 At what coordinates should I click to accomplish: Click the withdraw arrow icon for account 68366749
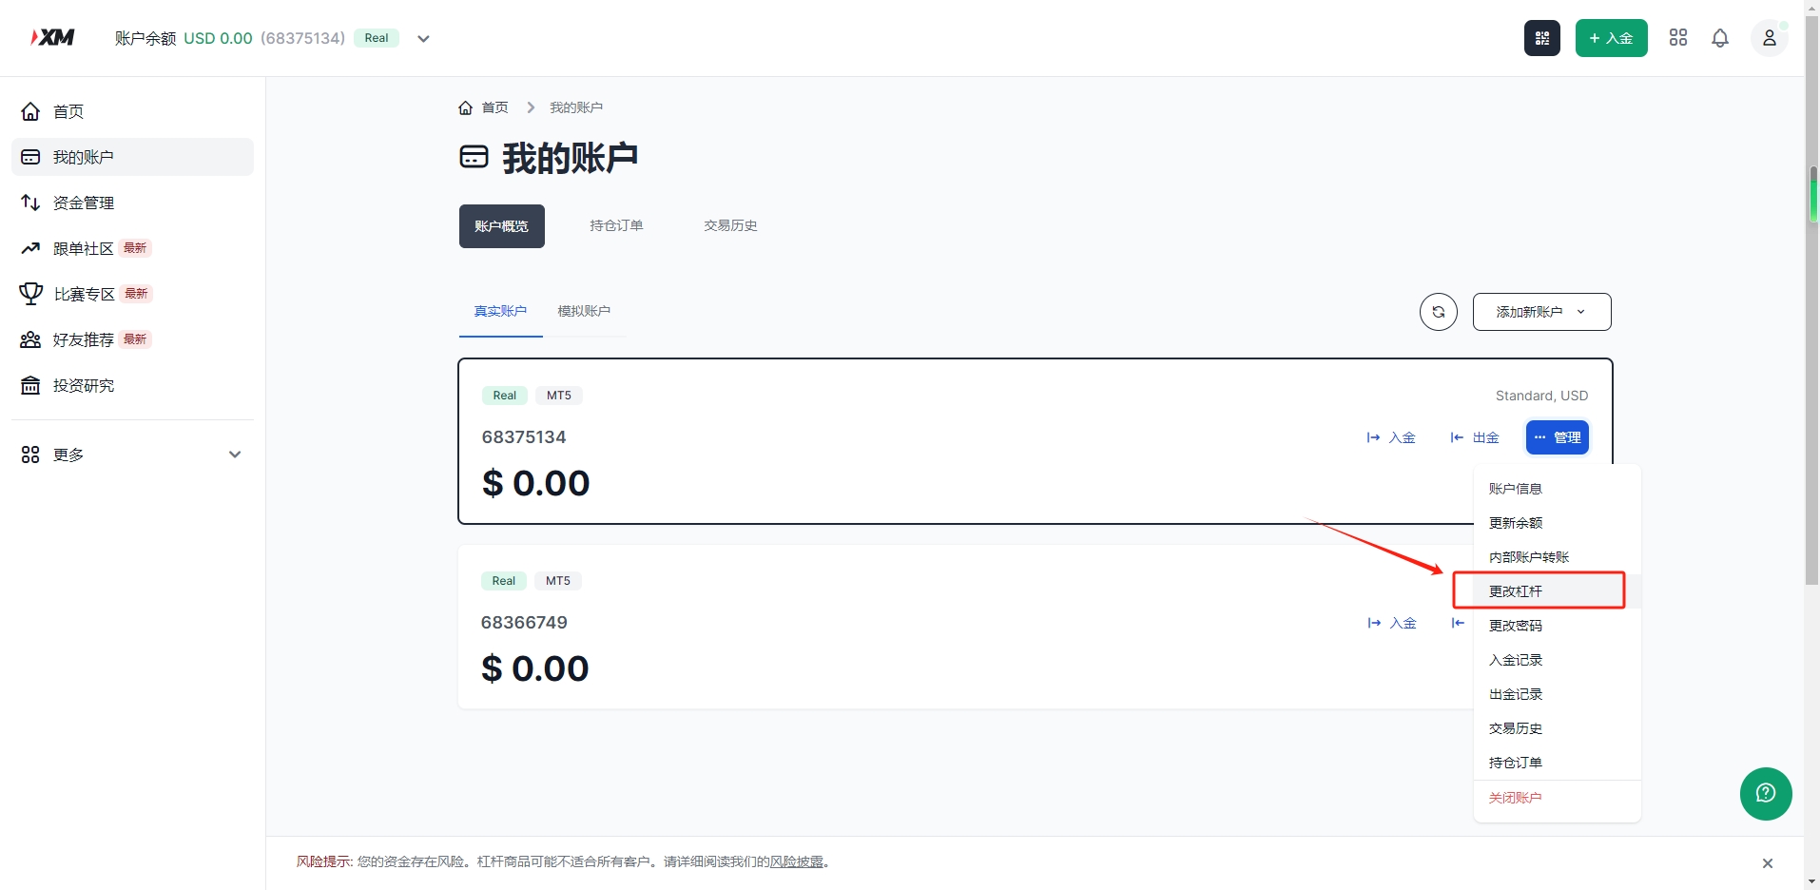(x=1458, y=623)
